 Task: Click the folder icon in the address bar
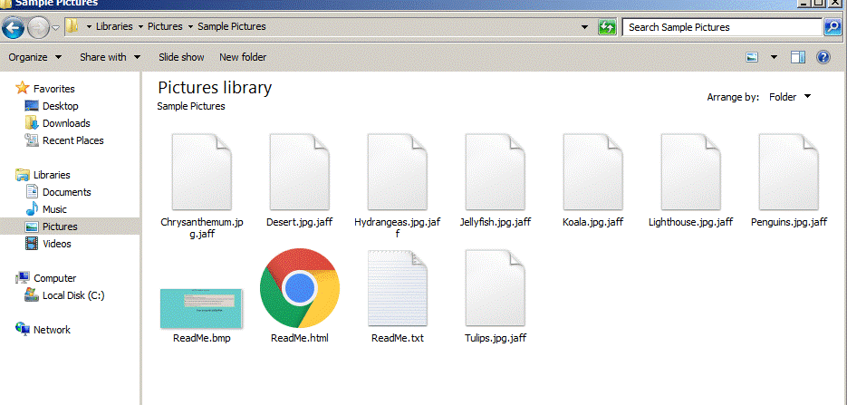pos(72,26)
